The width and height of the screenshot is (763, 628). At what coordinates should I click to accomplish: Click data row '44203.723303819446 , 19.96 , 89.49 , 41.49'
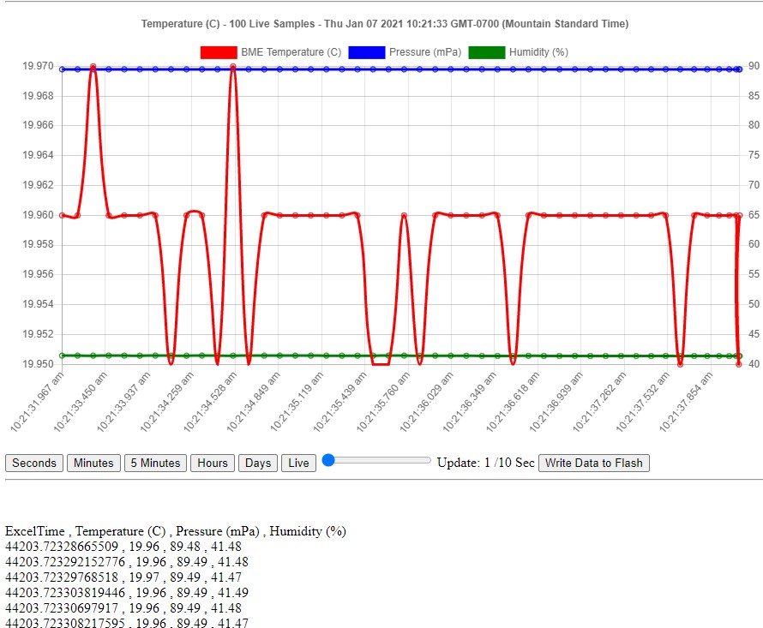click(x=127, y=593)
